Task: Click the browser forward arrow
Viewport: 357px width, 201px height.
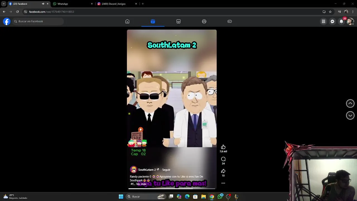Action: (x=11, y=12)
